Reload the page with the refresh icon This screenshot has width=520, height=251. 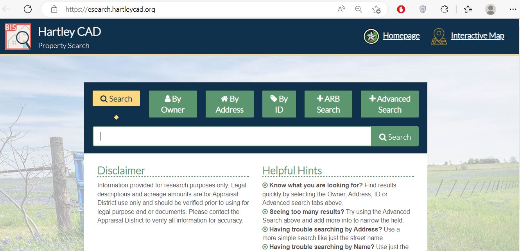coord(27,9)
